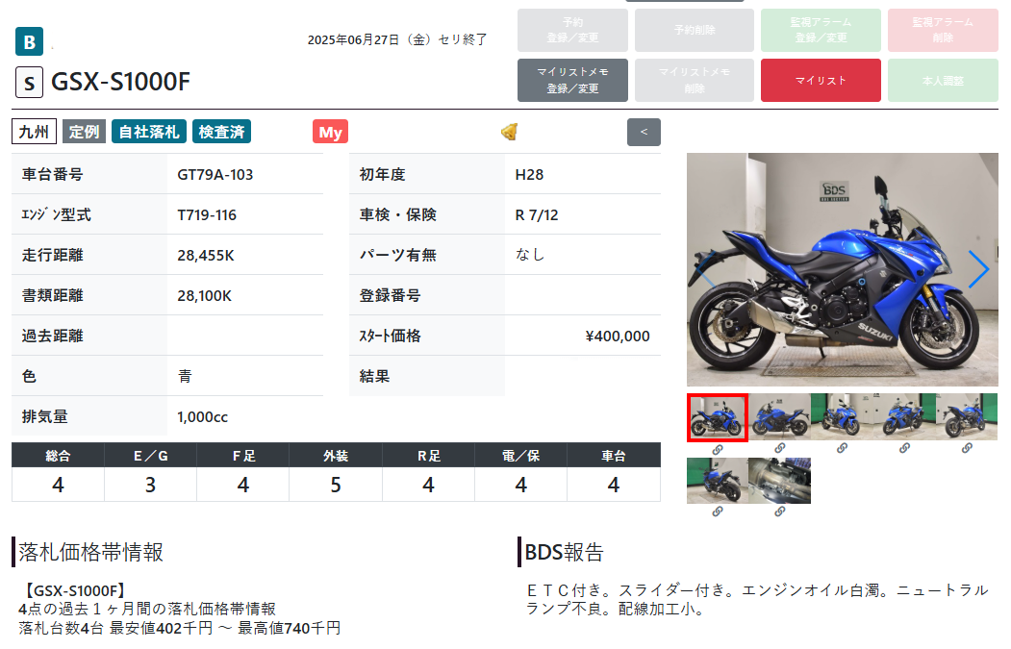Click the 落札台数4台 price range line
1011x649 pixels.
click(x=179, y=628)
